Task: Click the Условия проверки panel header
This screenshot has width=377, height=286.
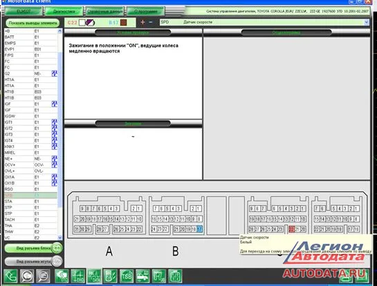Action: point(133,32)
